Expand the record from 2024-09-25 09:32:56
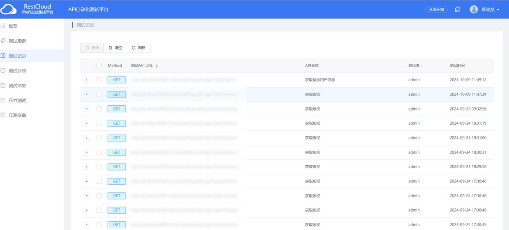This screenshot has height=230, width=509. pyautogui.click(x=87, y=109)
